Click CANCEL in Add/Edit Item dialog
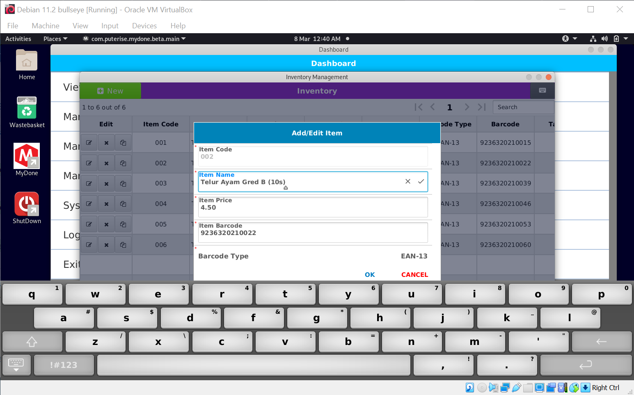The width and height of the screenshot is (634, 395). (x=414, y=274)
